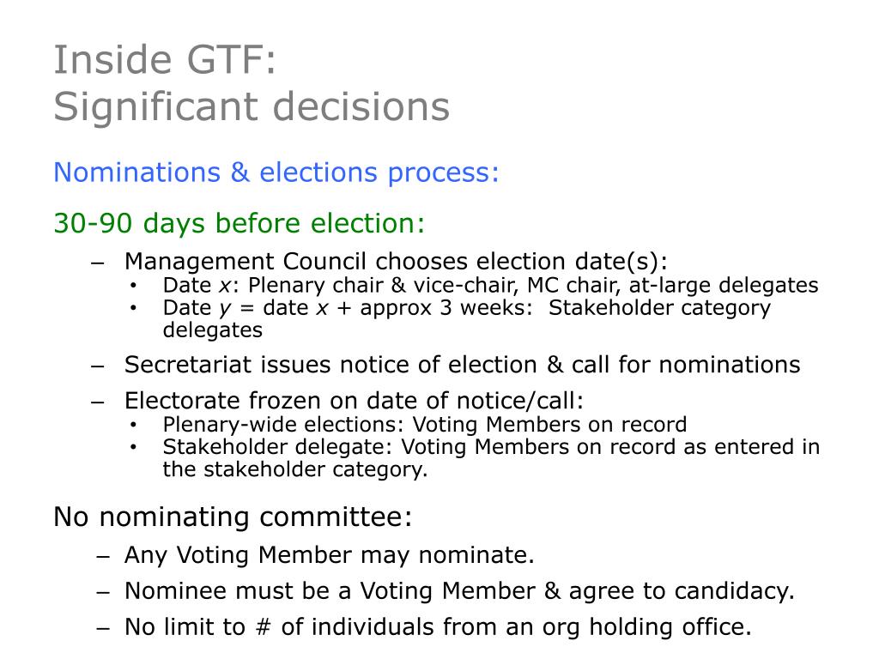This screenshot has width=879, height=659.
Task: Select 'Secretariat issues notice of election' line
Action: pyautogui.click(x=463, y=365)
